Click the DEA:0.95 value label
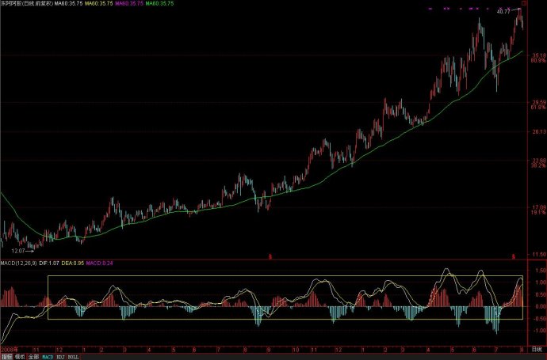 pos(71,262)
